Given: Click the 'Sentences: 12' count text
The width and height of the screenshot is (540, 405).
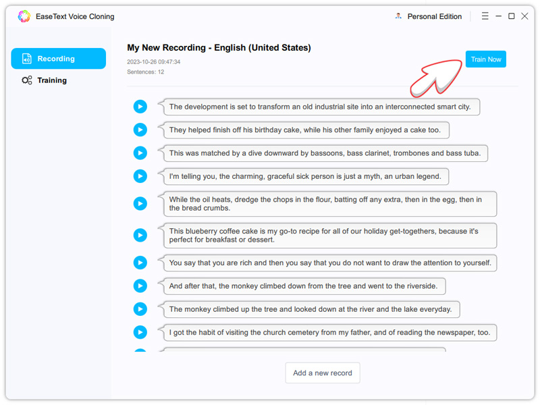Looking at the screenshot, I should coord(145,72).
